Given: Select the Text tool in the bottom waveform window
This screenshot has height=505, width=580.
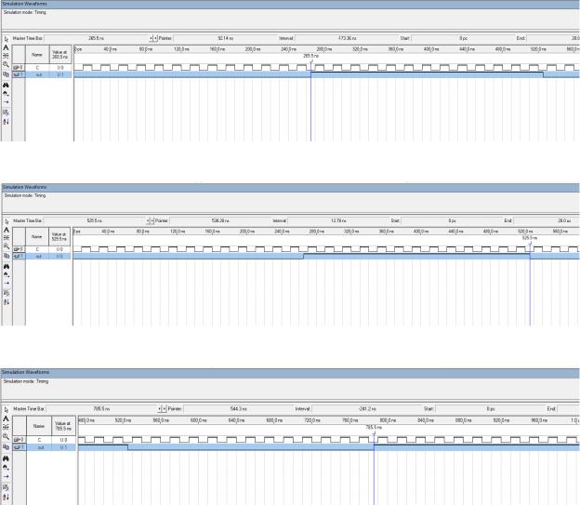Looking at the screenshot, I should tap(6, 419).
